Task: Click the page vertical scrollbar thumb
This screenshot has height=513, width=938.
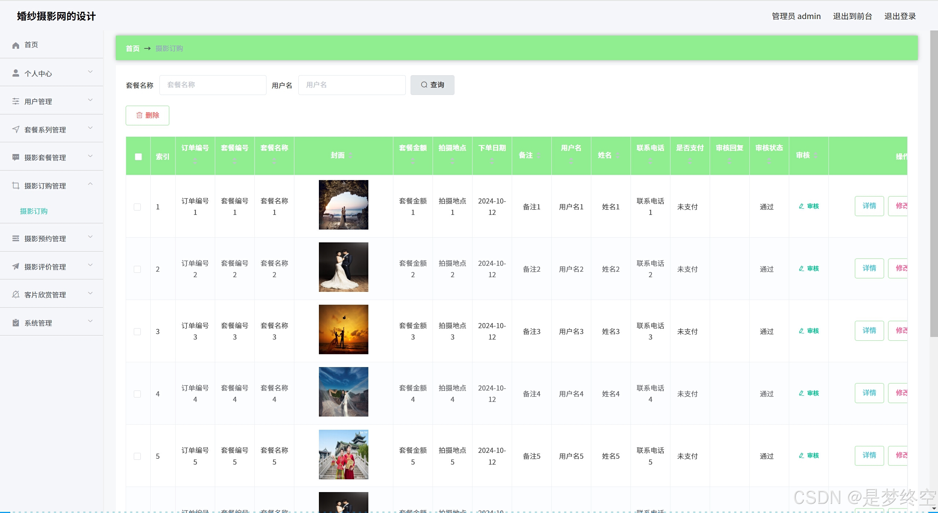Action: point(934,183)
